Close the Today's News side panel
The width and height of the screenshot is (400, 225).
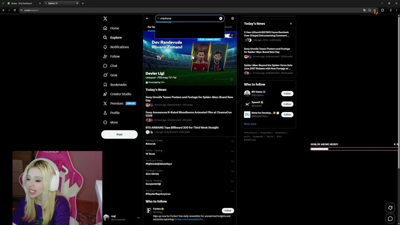291,24
